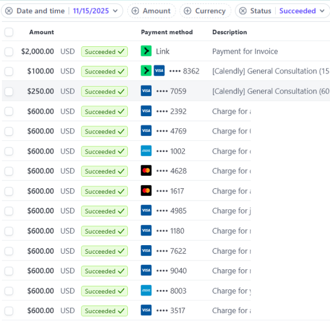Open Calendly General Consultation (60 payment
330x322 pixels.
(271, 91)
